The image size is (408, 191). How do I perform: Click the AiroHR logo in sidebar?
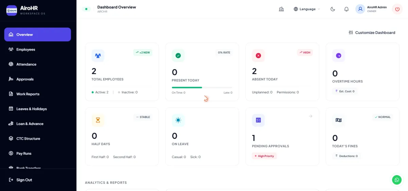(x=12, y=11)
